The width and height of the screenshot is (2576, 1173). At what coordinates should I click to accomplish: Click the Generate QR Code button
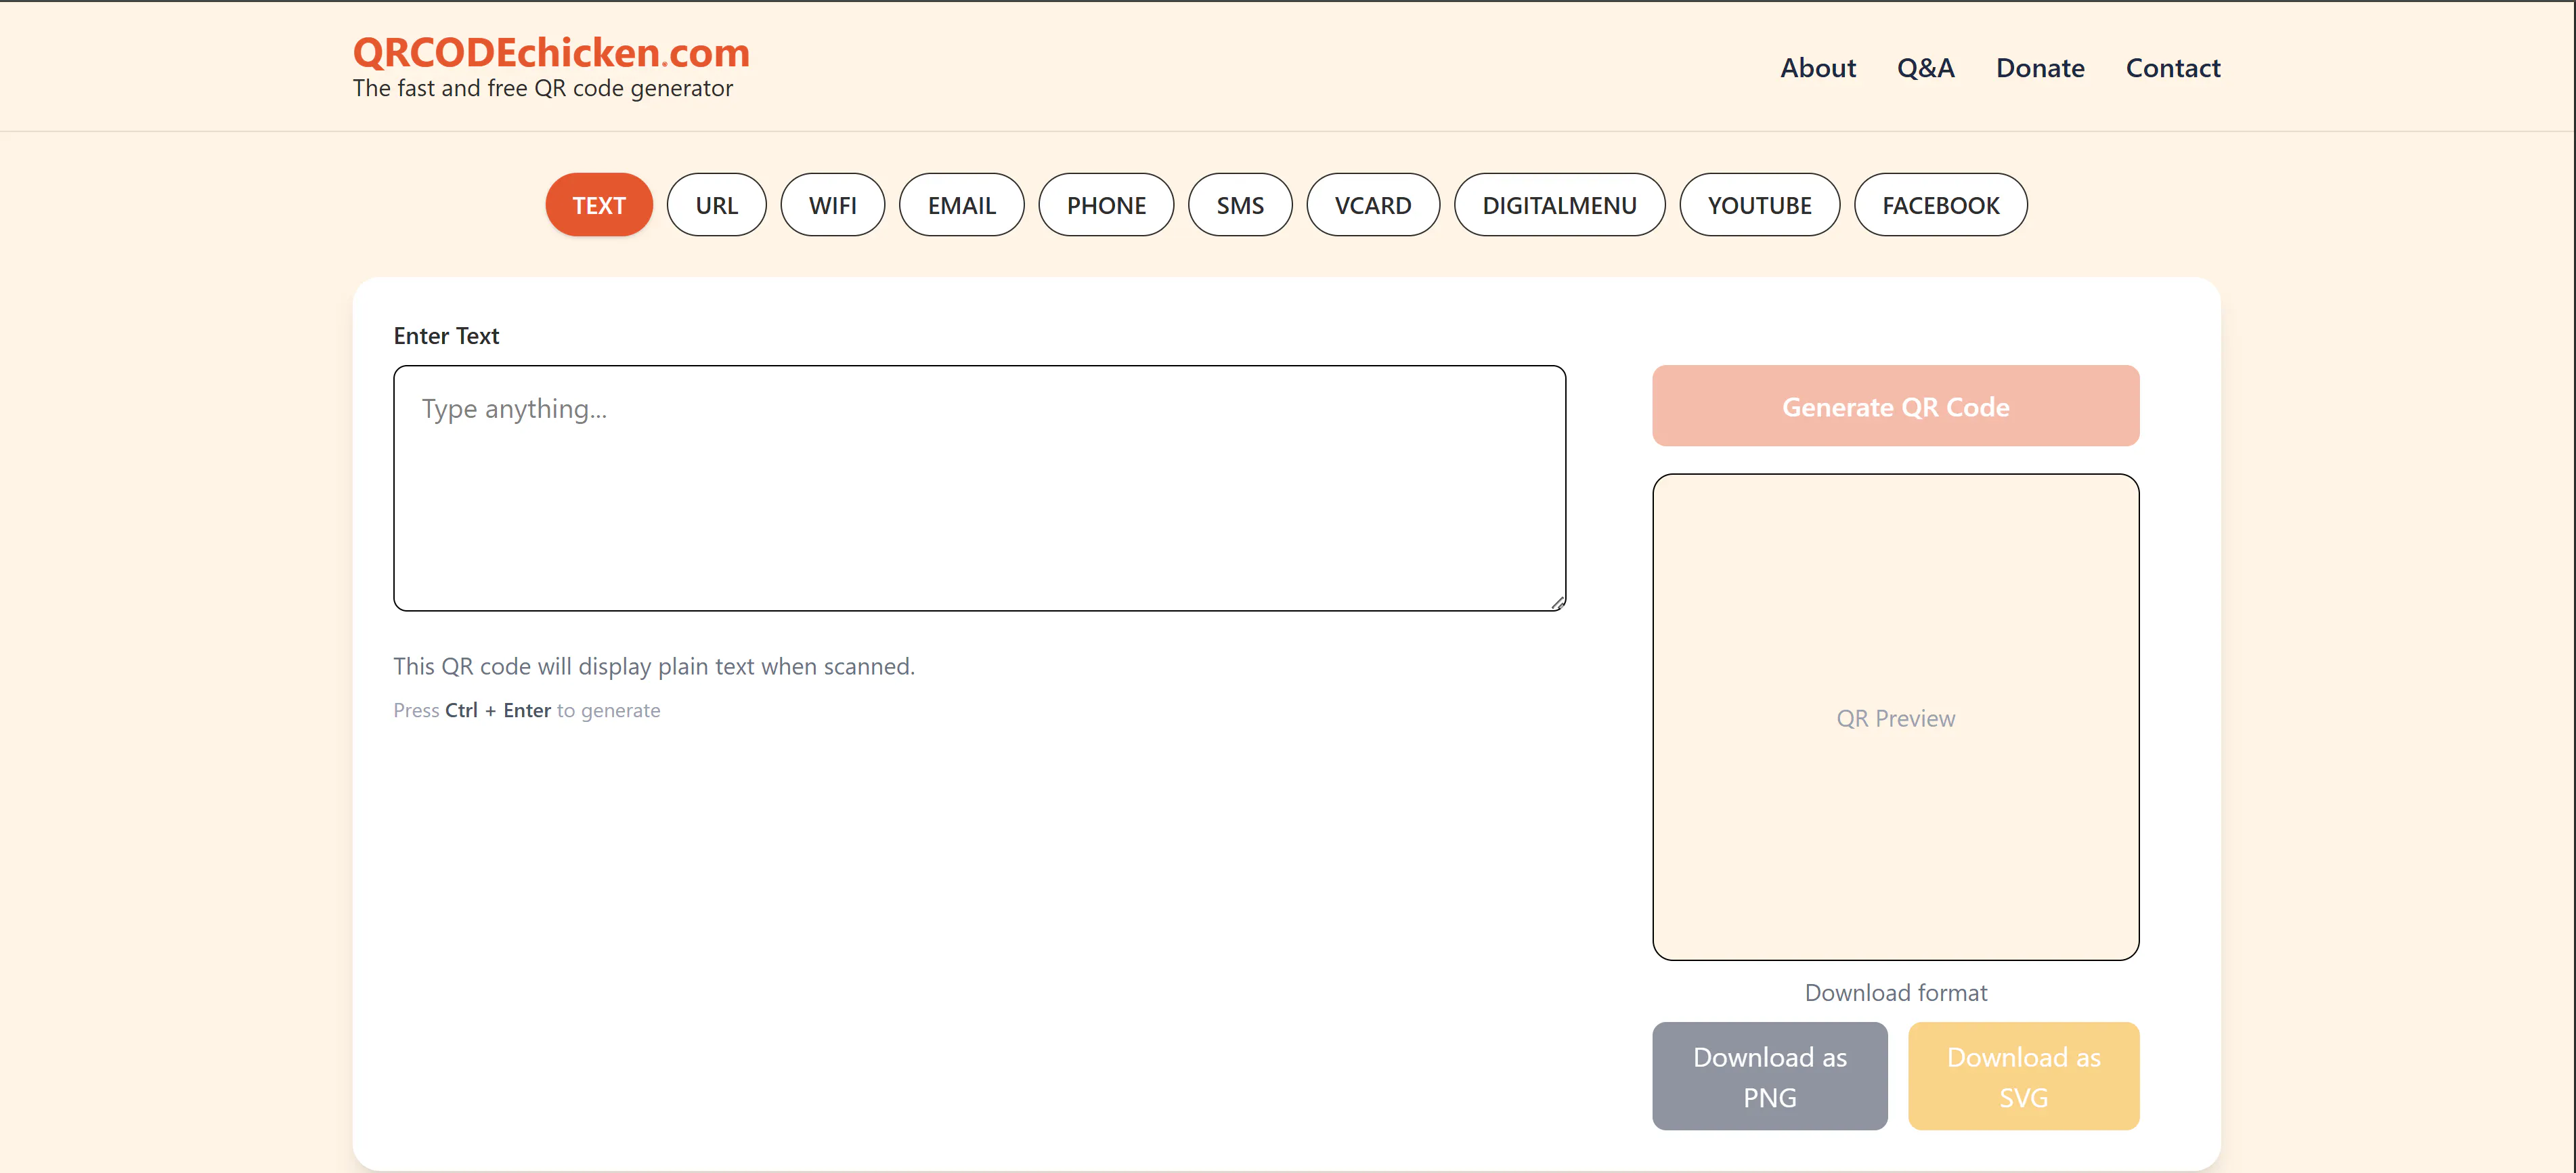1895,406
